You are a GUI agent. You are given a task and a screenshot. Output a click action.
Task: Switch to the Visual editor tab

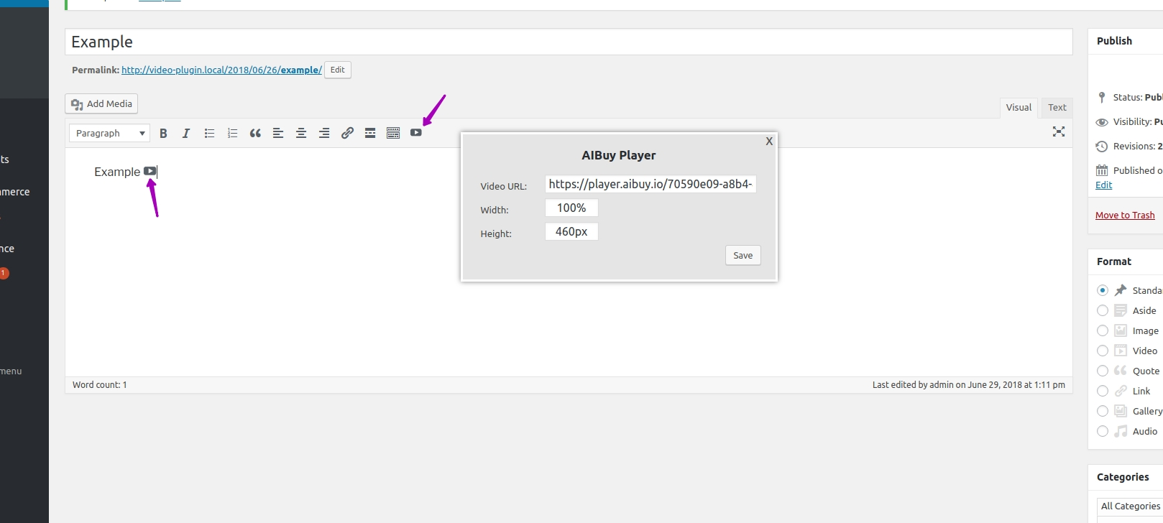coord(1019,108)
